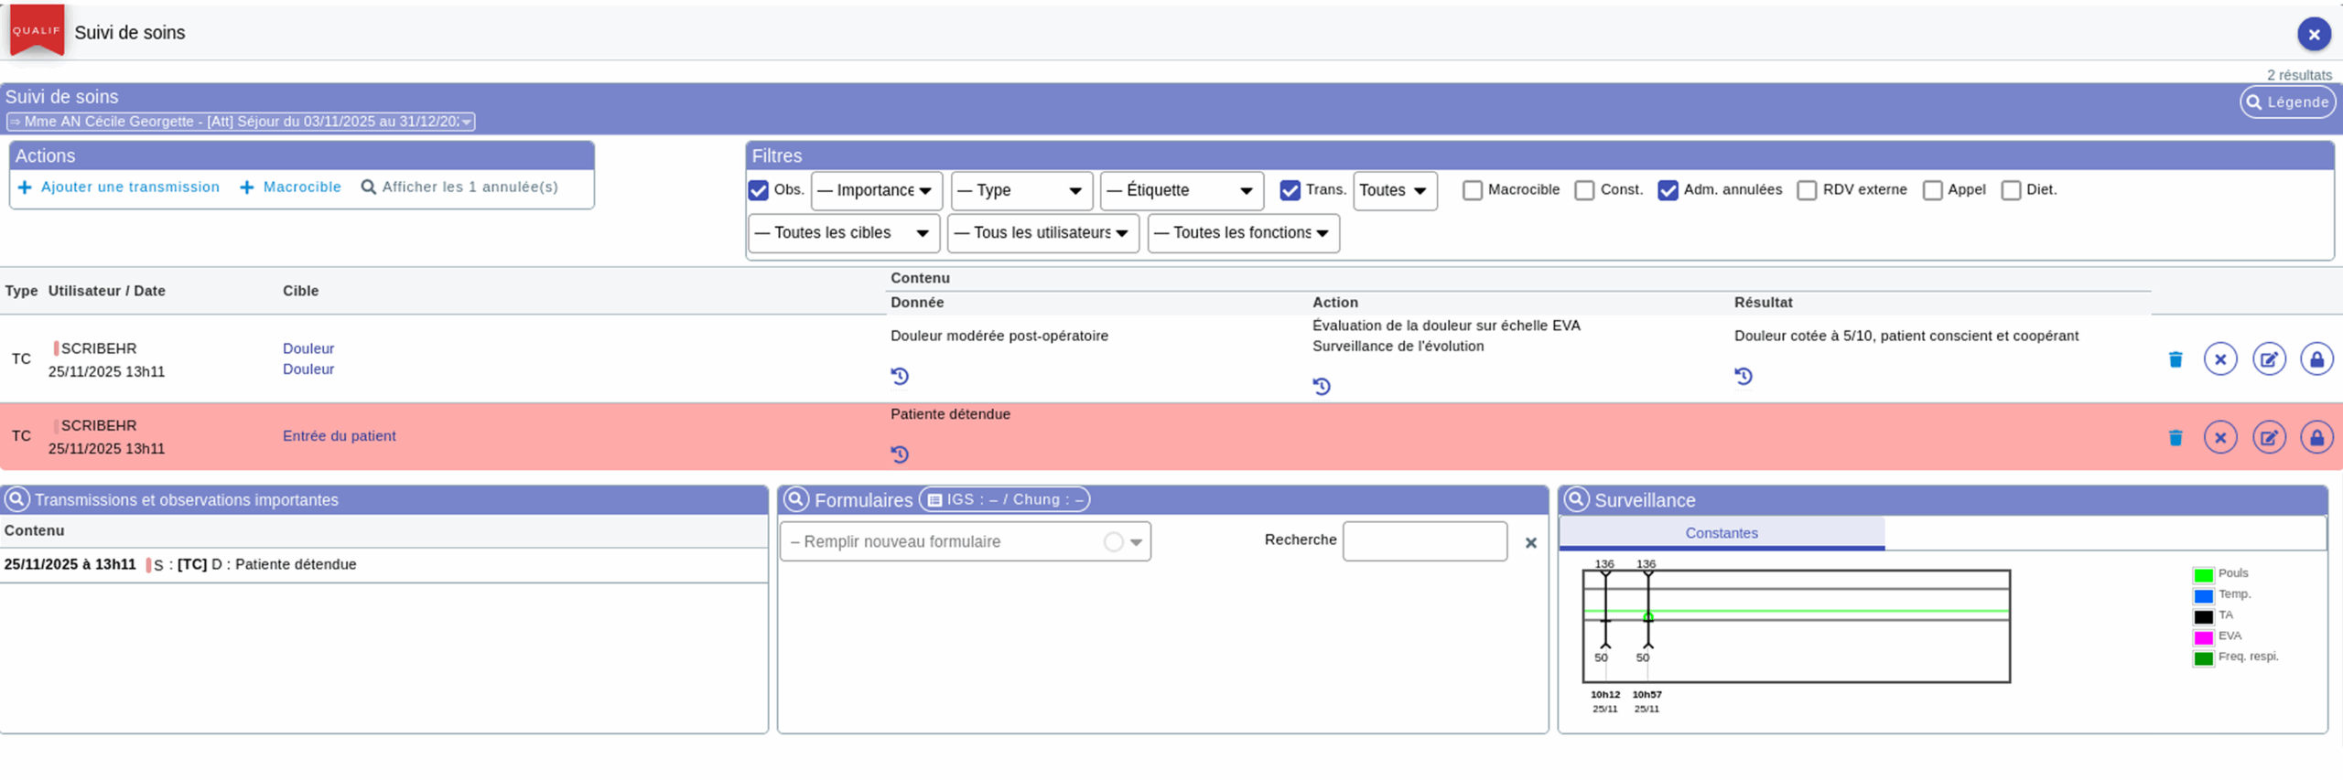The image size is (2343, 780).
Task: Enable the Macrocible filter checkbox
Action: (1472, 190)
